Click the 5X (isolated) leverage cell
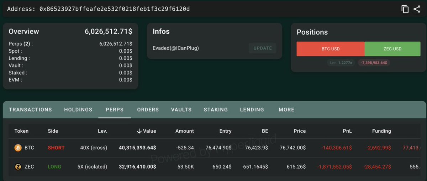Image resolution: width=427 pixels, height=181 pixels. 92,166
